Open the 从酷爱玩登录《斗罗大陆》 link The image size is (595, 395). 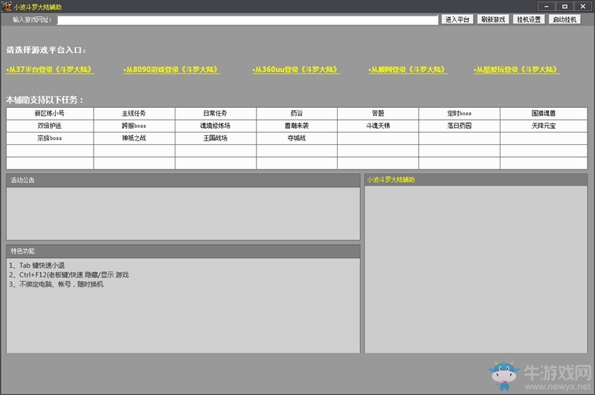[516, 69]
